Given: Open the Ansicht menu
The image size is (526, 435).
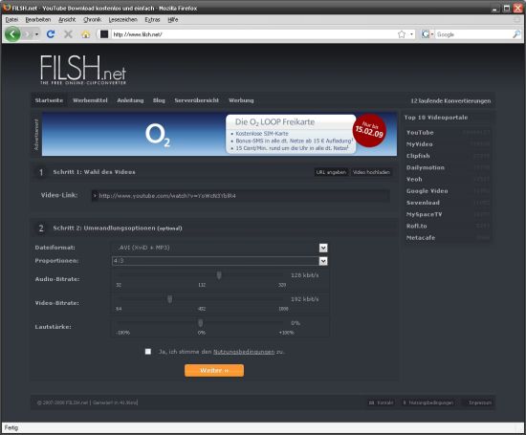Looking at the screenshot, I should click(67, 20).
